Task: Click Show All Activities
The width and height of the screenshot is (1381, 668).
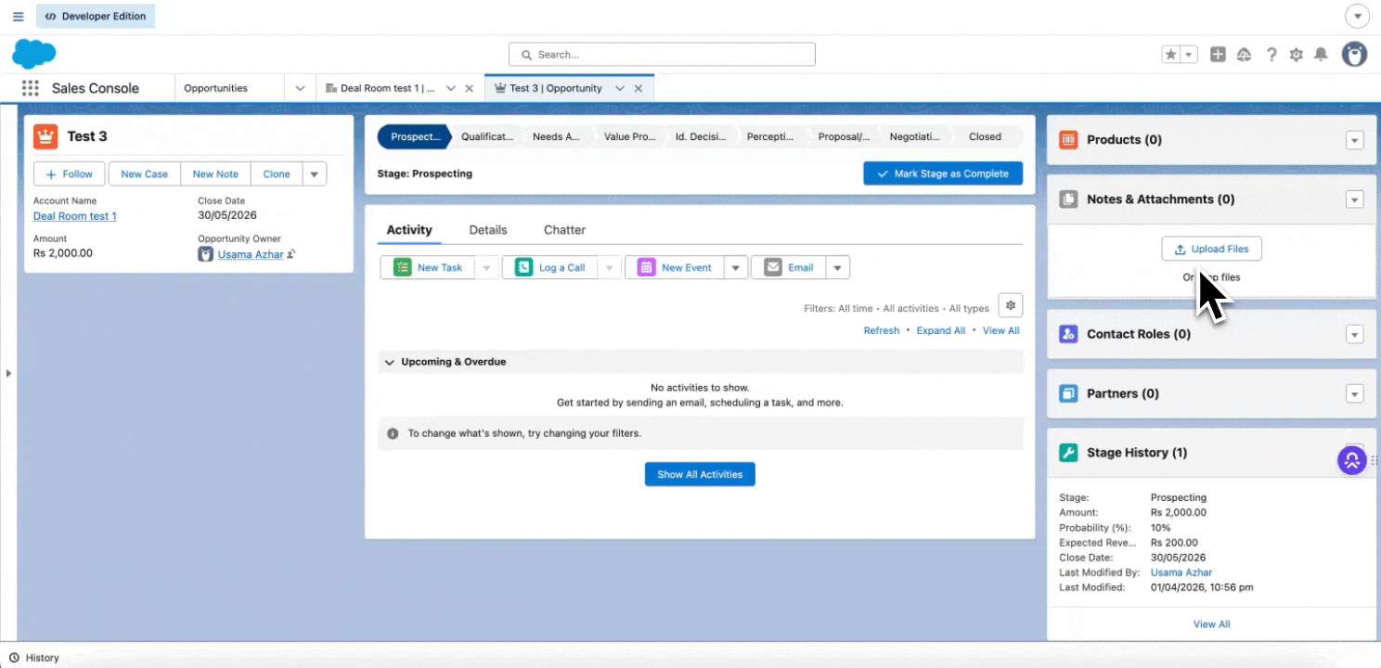Action: pyautogui.click(x=700, y=474)
